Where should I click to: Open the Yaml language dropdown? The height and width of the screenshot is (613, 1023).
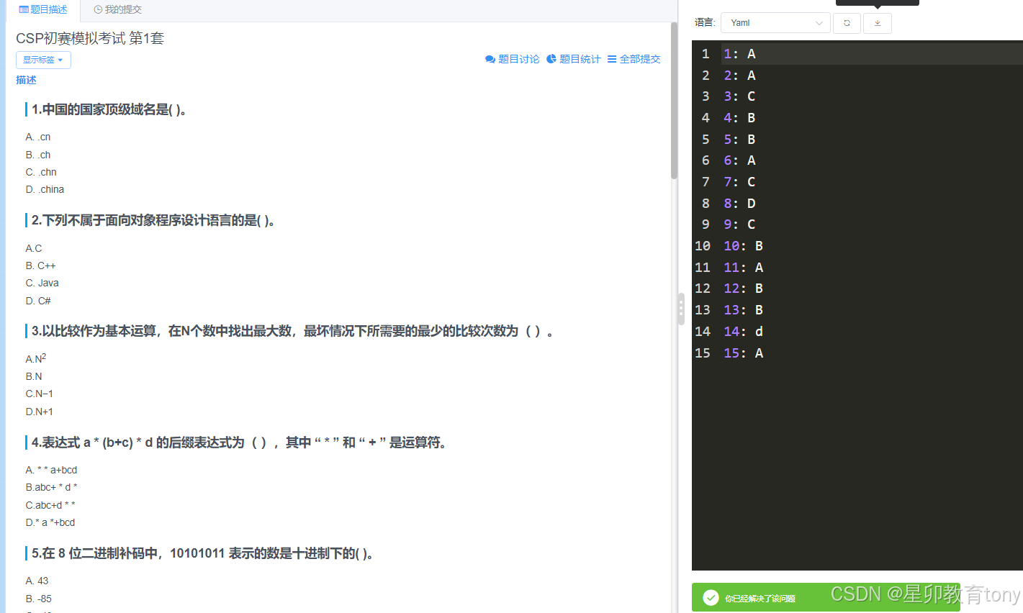tap(775, 23)
